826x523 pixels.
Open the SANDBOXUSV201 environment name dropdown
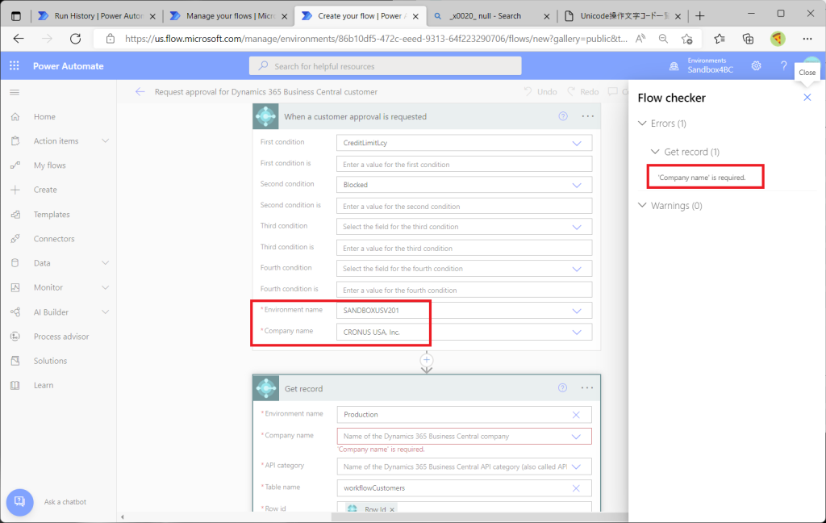pos(577,311)
